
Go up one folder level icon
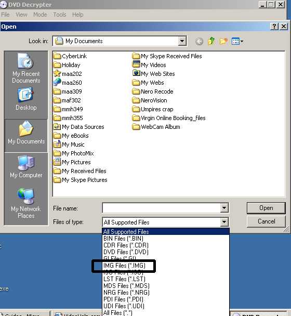pyautogui.click(x=211, y=41)
